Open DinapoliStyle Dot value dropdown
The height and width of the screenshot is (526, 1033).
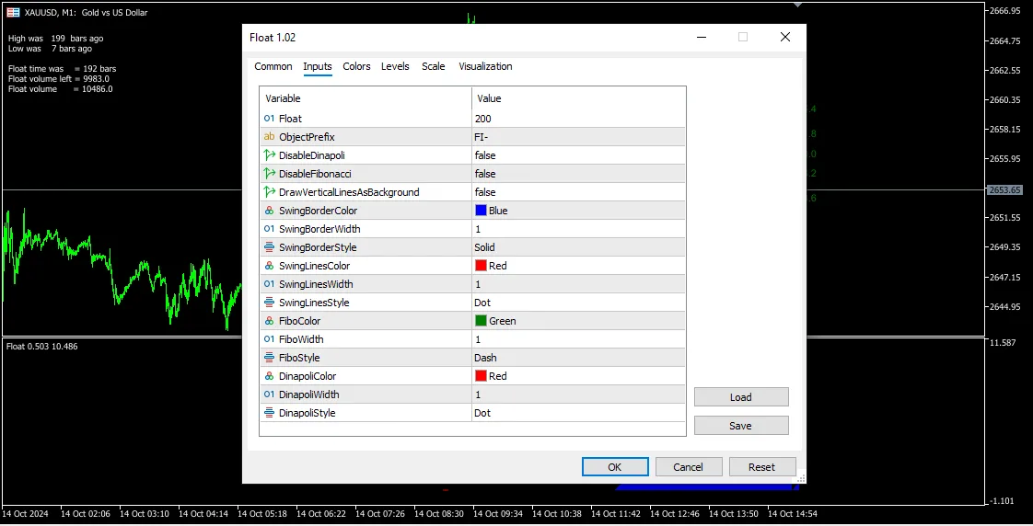point(578,414)
